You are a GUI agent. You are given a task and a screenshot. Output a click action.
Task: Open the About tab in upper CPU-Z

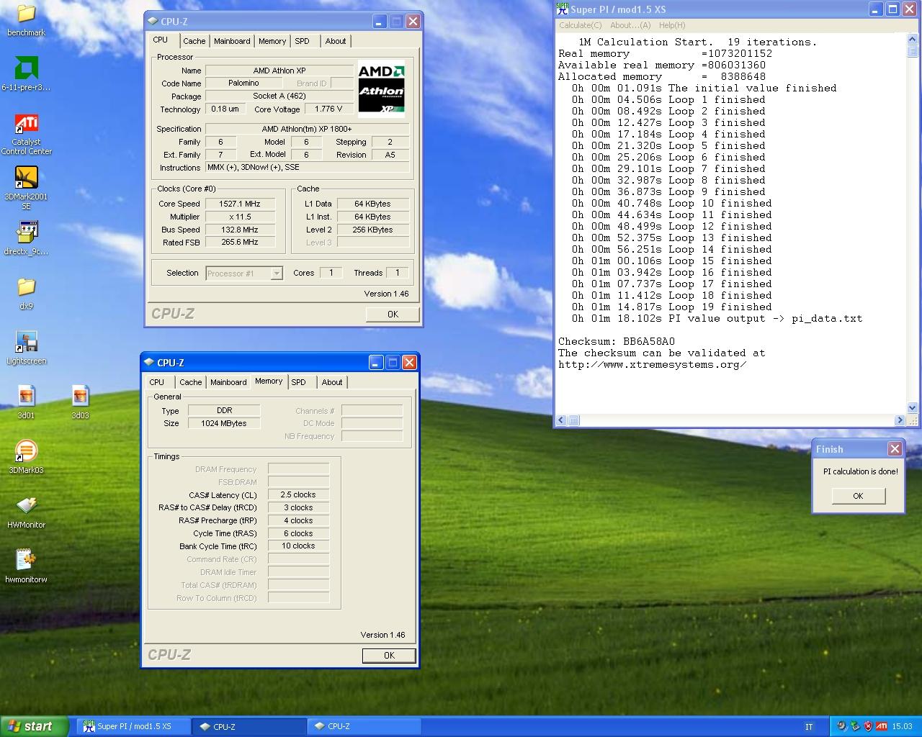click(x=336, y=41)
